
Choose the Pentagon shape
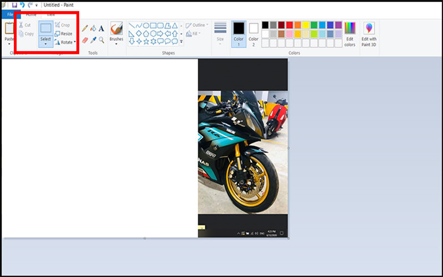(x=146, y=34)
